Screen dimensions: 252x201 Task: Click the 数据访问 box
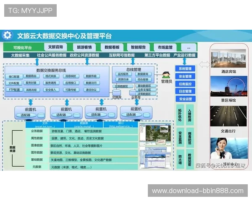click(92, 83)
